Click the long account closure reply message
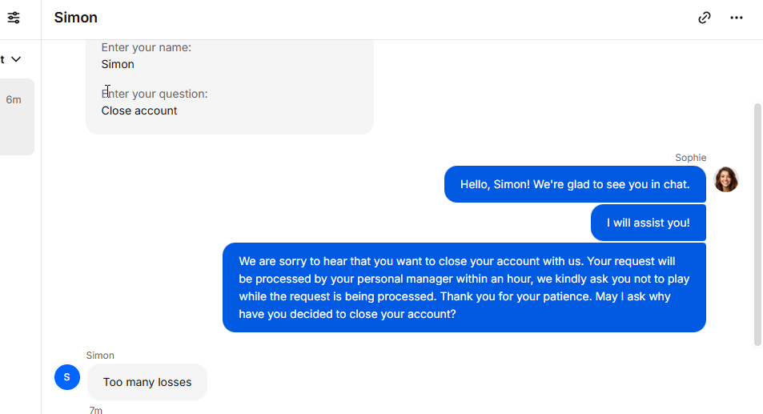Screen dimensions: 763x414 point(464,287)
